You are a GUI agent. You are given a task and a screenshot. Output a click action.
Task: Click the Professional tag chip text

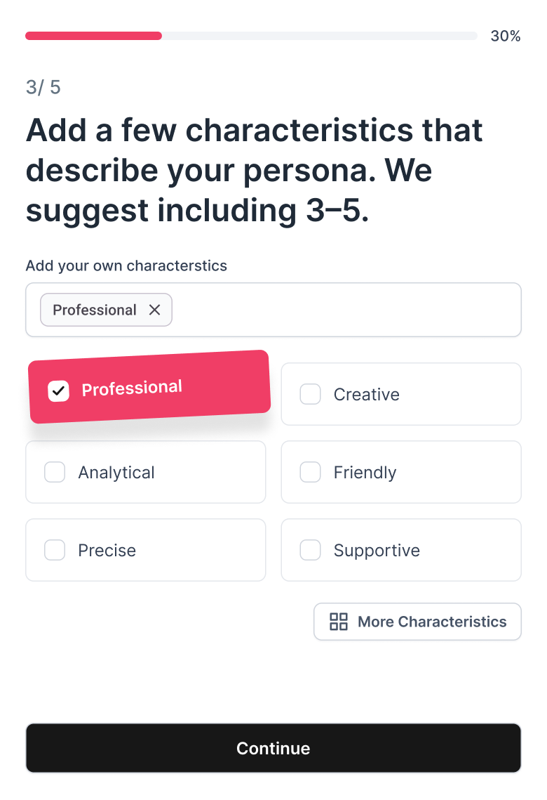pyautogui.click(x=95, y=310)
